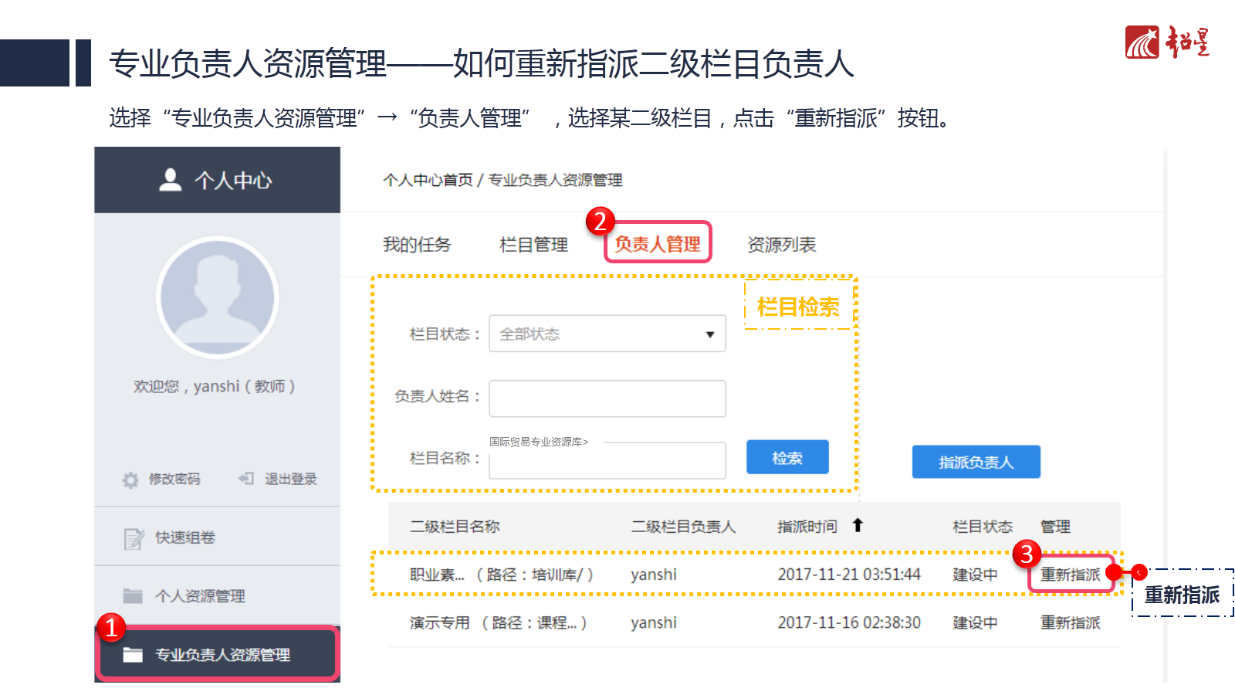Click the 个人资源管理 folder icon
Image resolution: width=1235 pixels, height=695 pixels.
(133, 596)
